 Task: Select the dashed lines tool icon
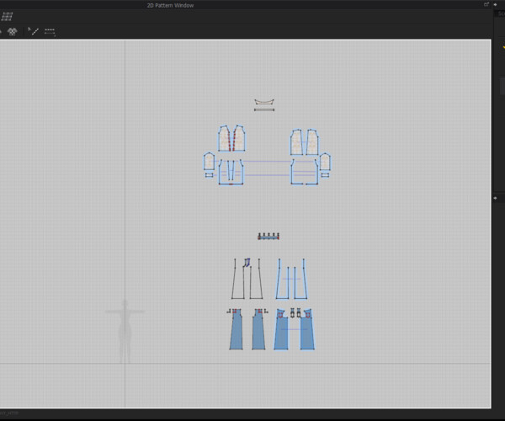50,31
